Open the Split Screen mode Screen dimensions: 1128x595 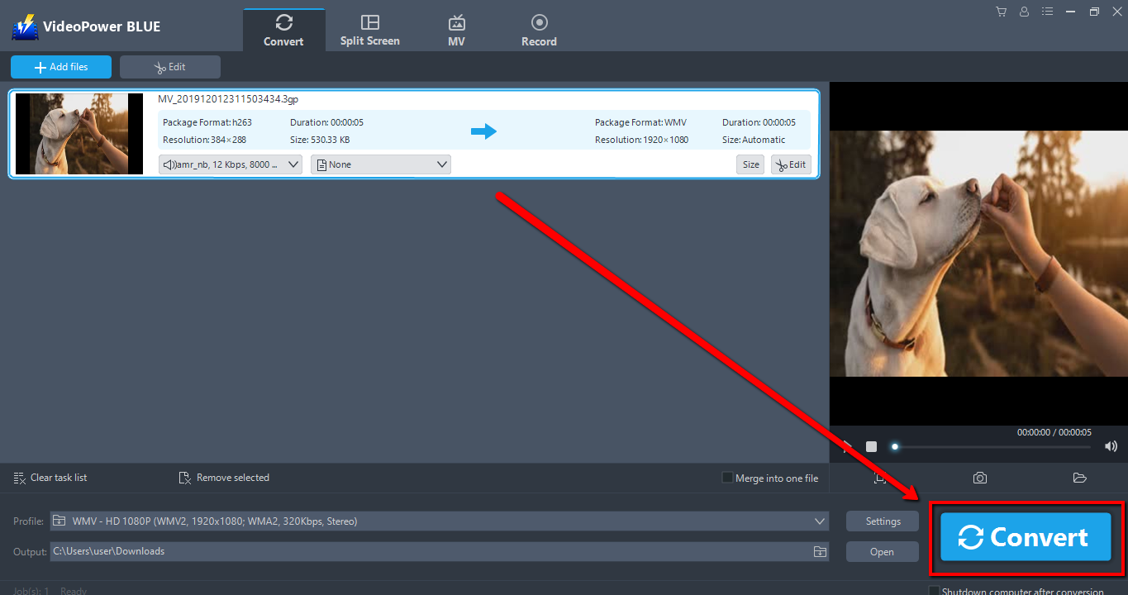coord(369,29)
